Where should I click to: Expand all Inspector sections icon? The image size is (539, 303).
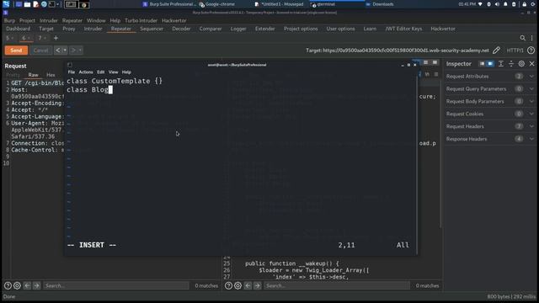(501, 64)
